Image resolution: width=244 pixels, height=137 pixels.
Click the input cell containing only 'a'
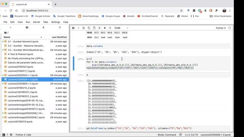(x=158, y=75)
